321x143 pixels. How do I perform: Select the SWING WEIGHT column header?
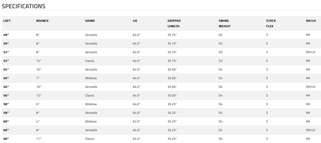225,23
